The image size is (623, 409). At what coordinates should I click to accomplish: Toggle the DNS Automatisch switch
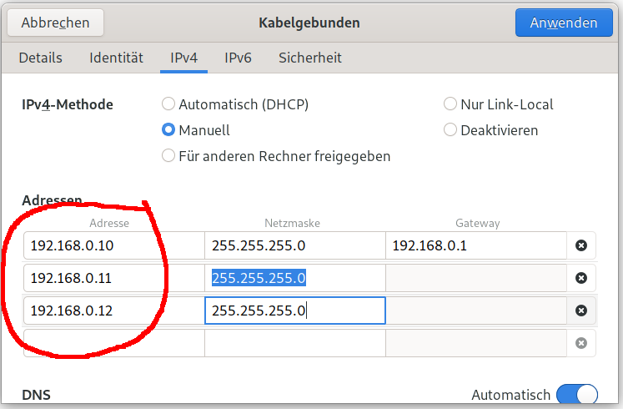pyautogui.click(x=577, y=395)
